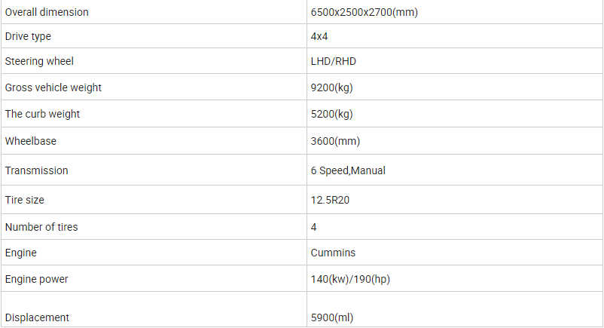Screen dimensions: 604x328
Task: Click The curb weight label
Action: [42, 114]
